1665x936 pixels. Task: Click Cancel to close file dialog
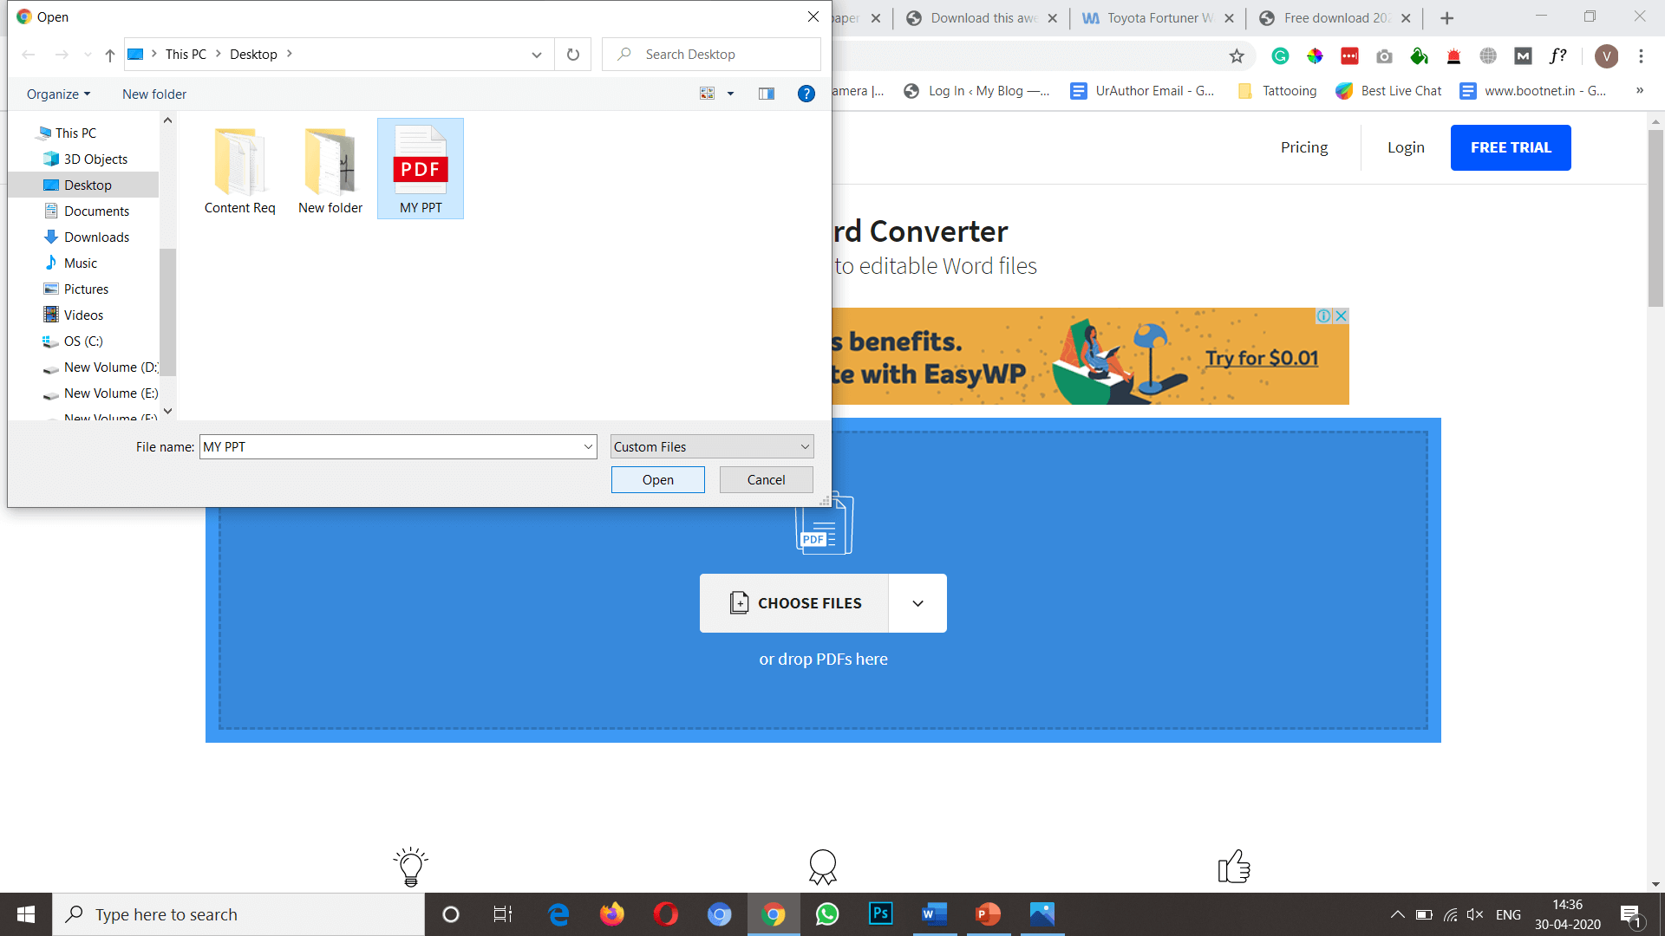767,479
